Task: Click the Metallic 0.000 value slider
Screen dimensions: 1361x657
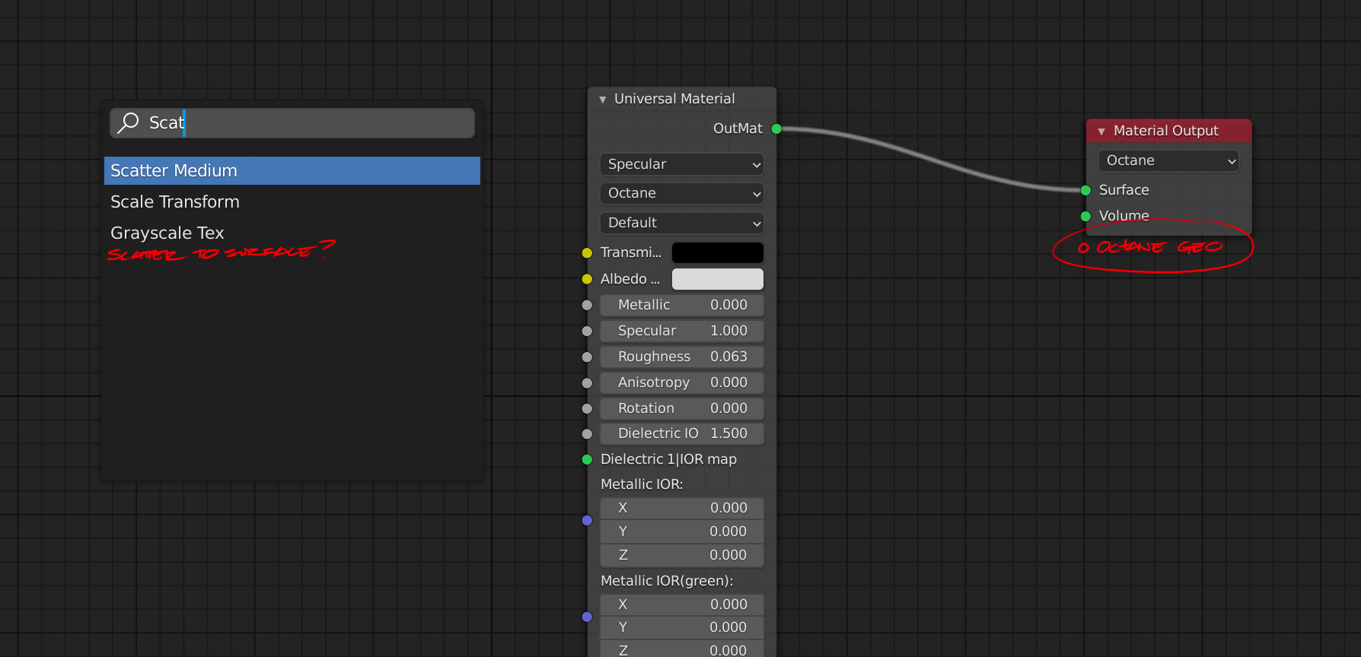Action: click(x=682, y=305)
